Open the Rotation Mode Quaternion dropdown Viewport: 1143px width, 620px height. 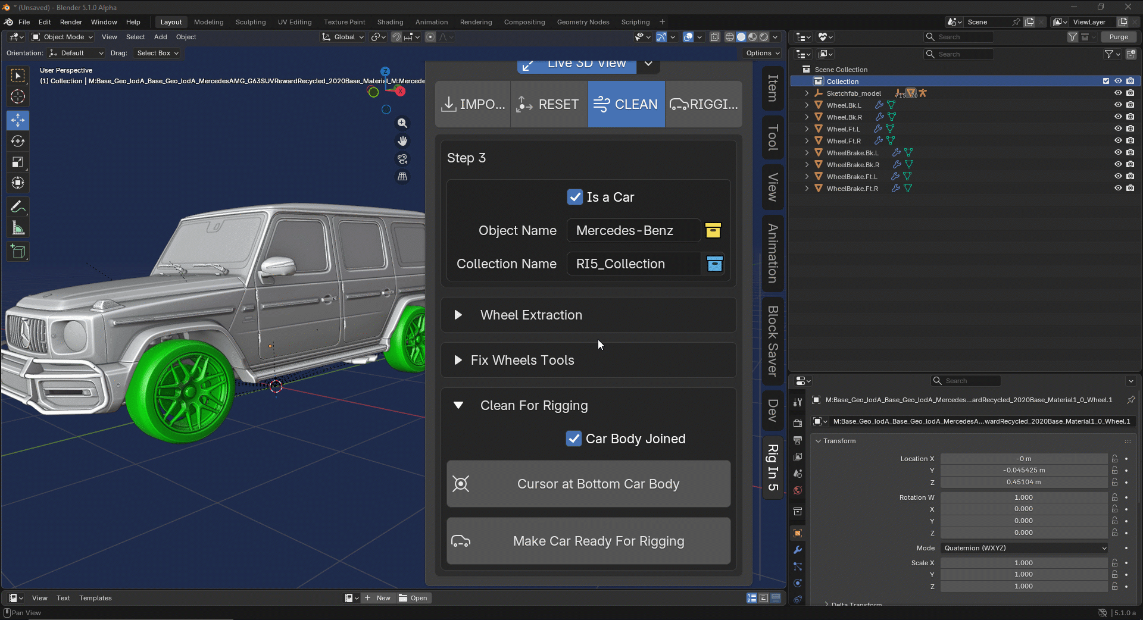[x=1025, y=548]
